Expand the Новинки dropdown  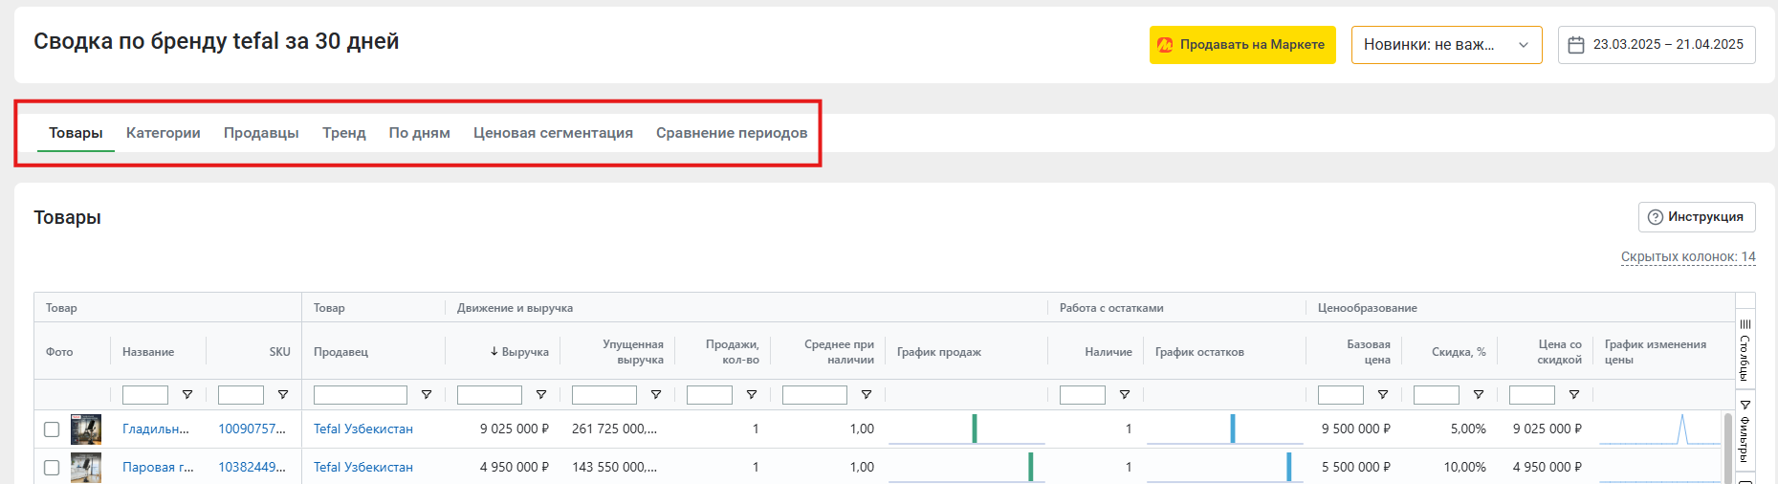click(x=1446, y=45)
